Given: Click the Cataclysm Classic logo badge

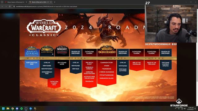Looking at the screenshot, I should pyautogui.click(x=107, y=50).
